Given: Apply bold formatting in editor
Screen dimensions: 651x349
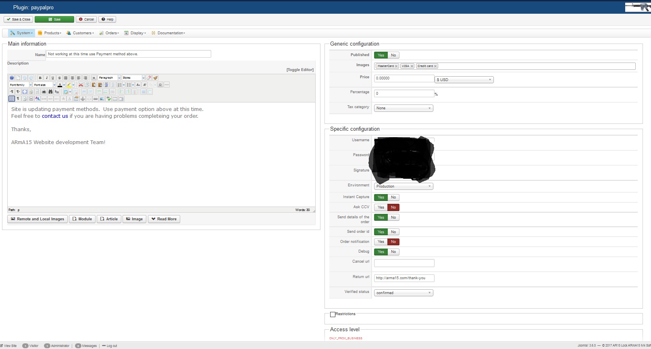Looking at the screenshot, I should [40, 78].
